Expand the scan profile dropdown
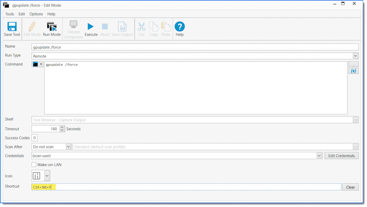Screen dimensions: 367x207 click(355, 147)
